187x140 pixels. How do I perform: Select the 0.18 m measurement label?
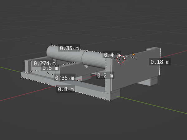[160, 62]
